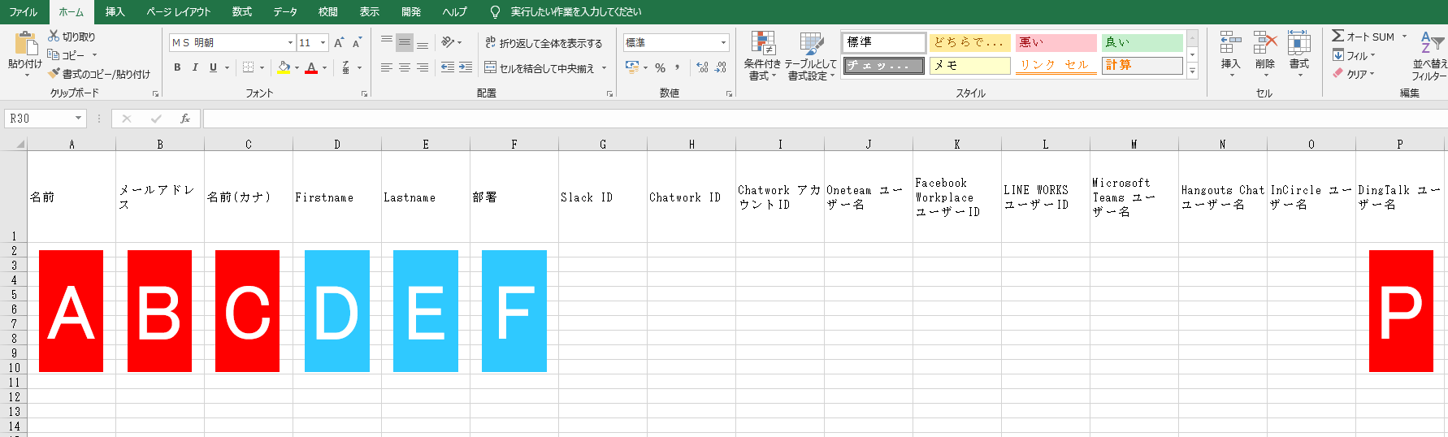1448x437 pixels.
Task: Click the insert function fx icon
Action: click(x=185, y=119)
